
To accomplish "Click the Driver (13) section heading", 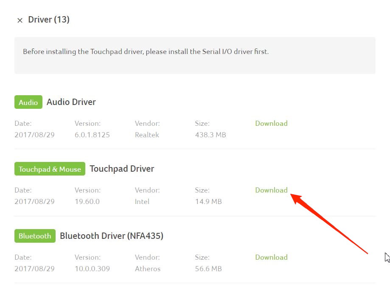I will point(49,20).
